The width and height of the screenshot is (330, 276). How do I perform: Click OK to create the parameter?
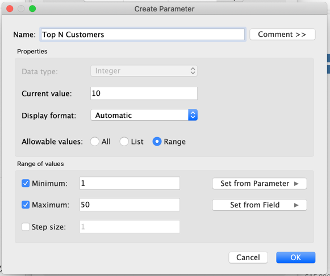click(x=296, y=257)
